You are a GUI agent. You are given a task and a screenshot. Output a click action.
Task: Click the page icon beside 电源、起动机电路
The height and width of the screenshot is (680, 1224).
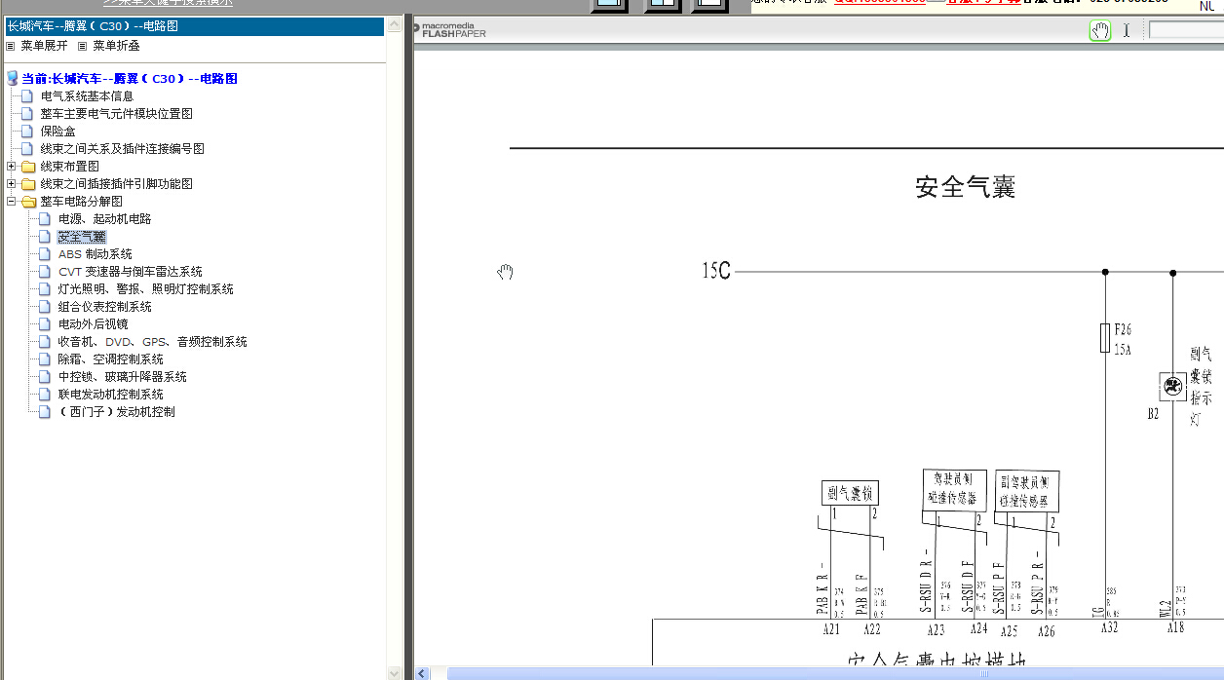tap(43, 219)
